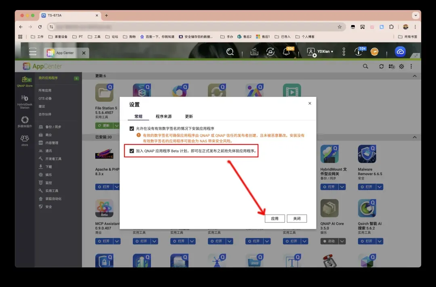
Task: Open the App Center settings gear
Action: [x=401, y=67]
